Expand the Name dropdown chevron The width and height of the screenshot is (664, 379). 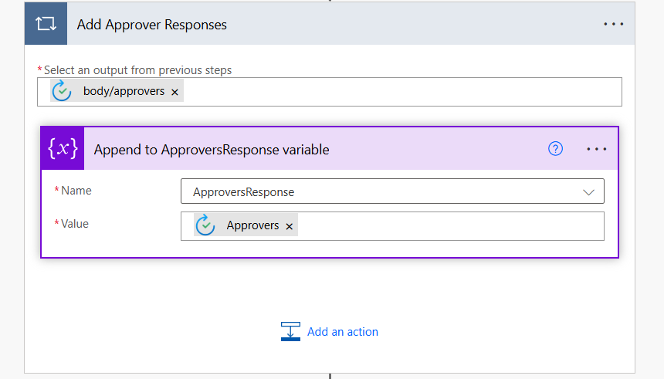click(x=589, y=191)
